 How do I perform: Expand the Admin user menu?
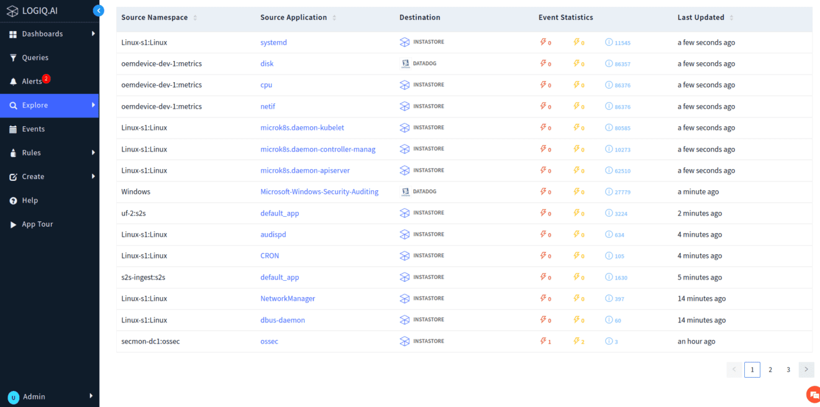tap(91, 396)
